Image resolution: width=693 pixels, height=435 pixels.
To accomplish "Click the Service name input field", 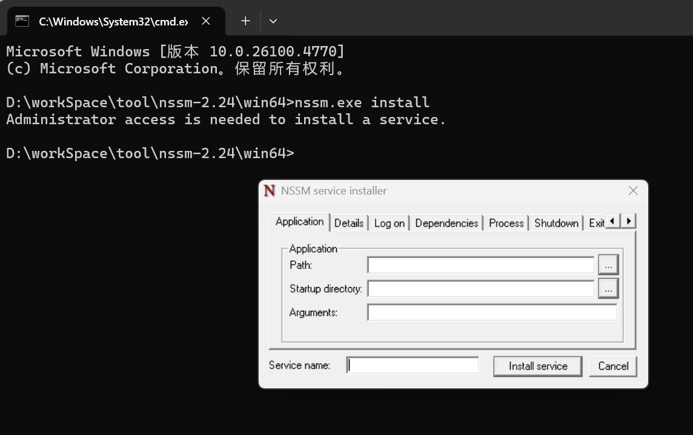I will pyautogui.click(x=412, y=365).
